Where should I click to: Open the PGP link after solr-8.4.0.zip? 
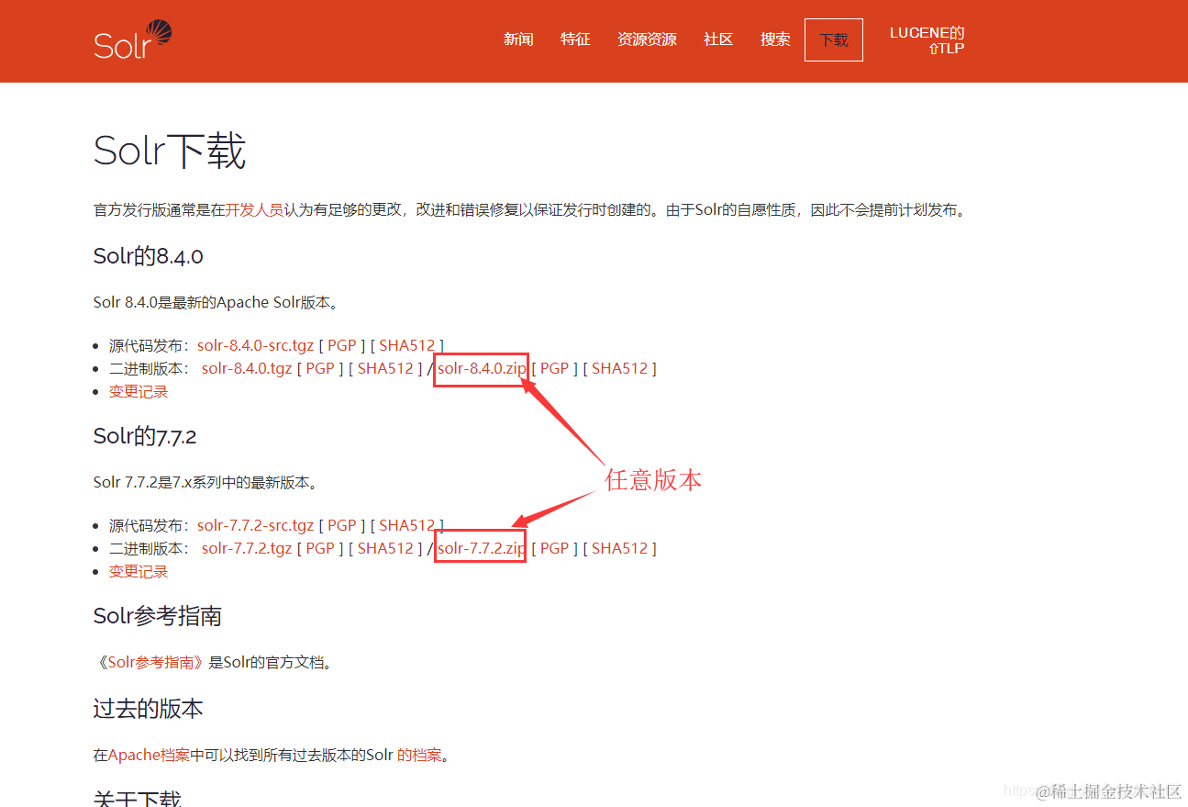pyautogui.click(x=554, y=368)
